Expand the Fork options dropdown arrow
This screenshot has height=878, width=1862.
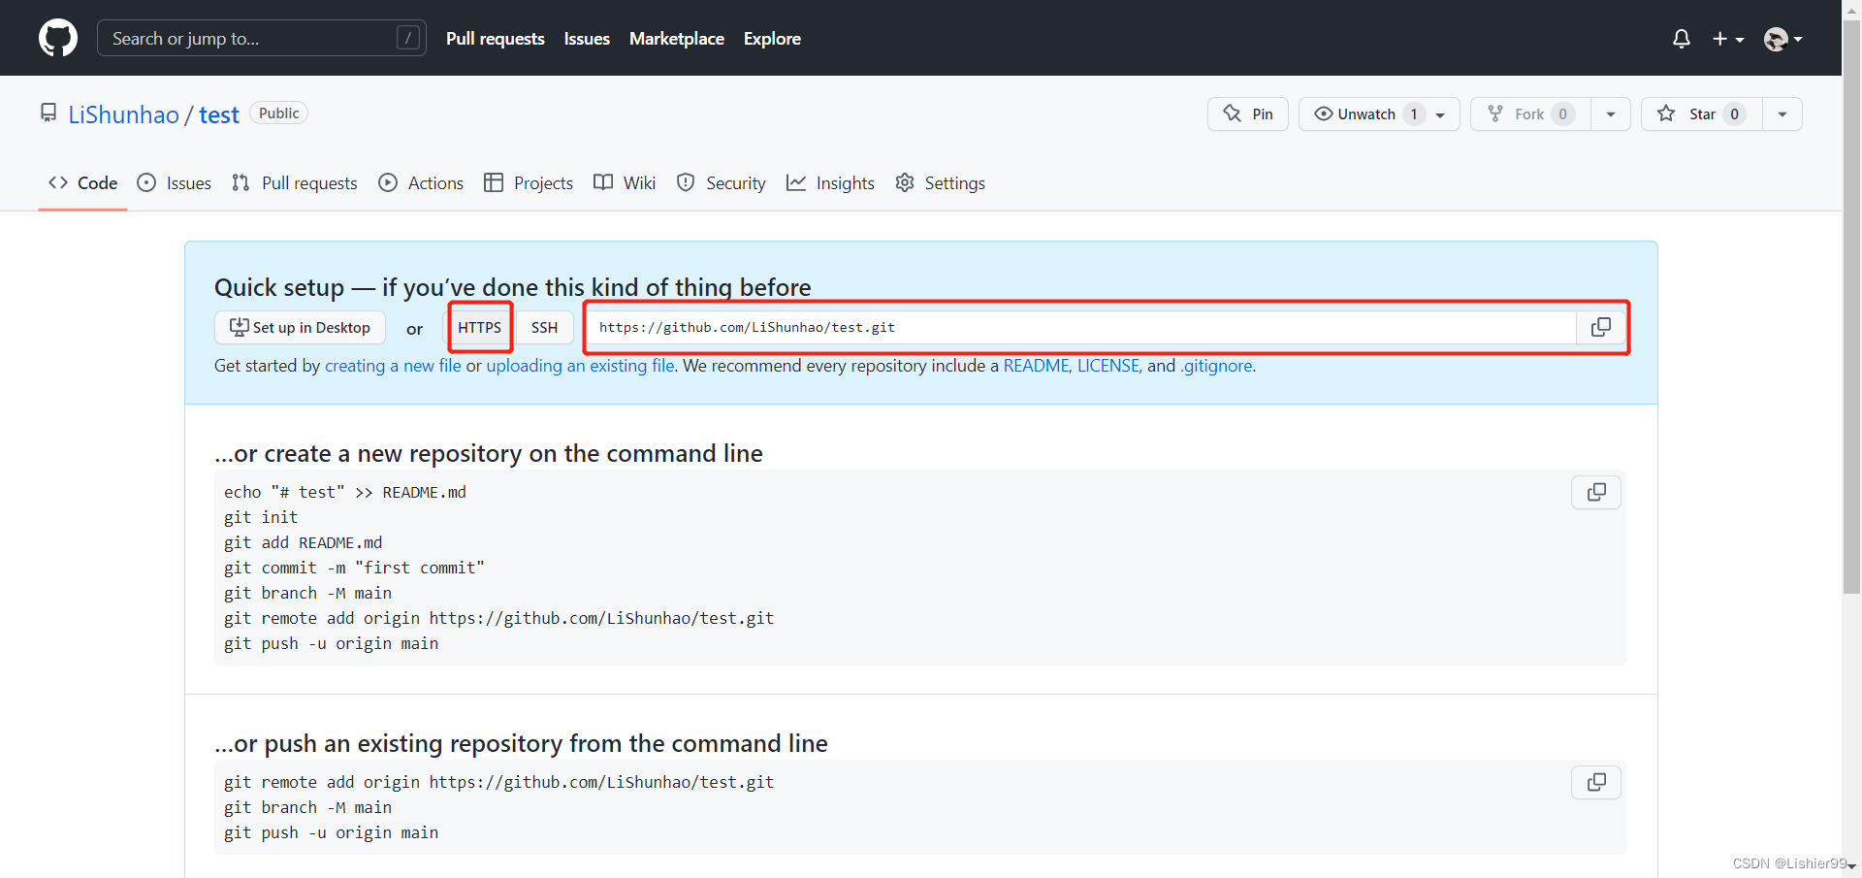tap(1611, 114)
